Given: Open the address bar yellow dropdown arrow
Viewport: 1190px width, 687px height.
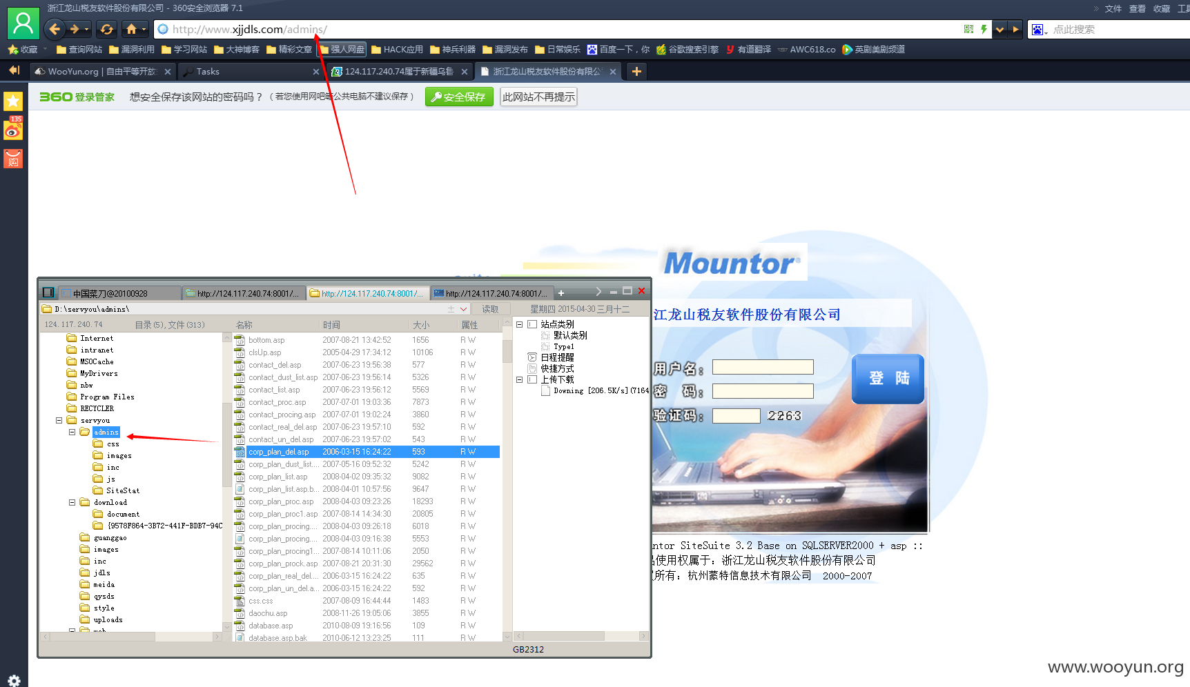Looking at the screenshot, I should 999,29.
